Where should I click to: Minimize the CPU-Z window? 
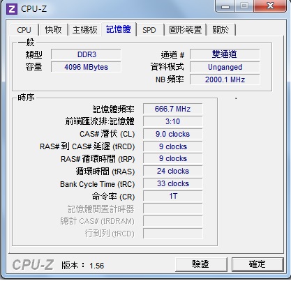click(x=225, y=6)
